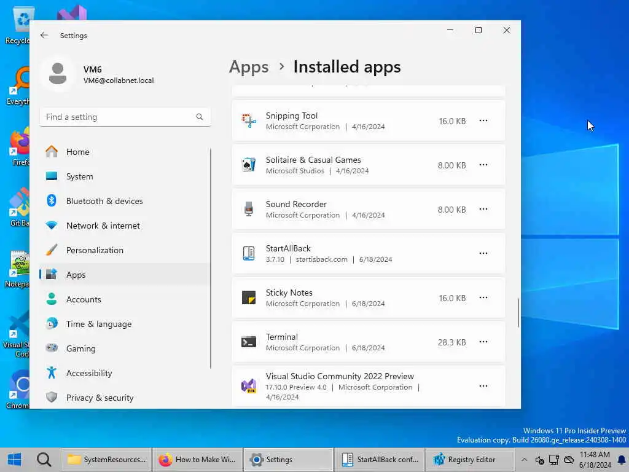Screen dimensions: 629x472
Task: Click the Recycle Bin desktop icon
Action: coord(23,19)
